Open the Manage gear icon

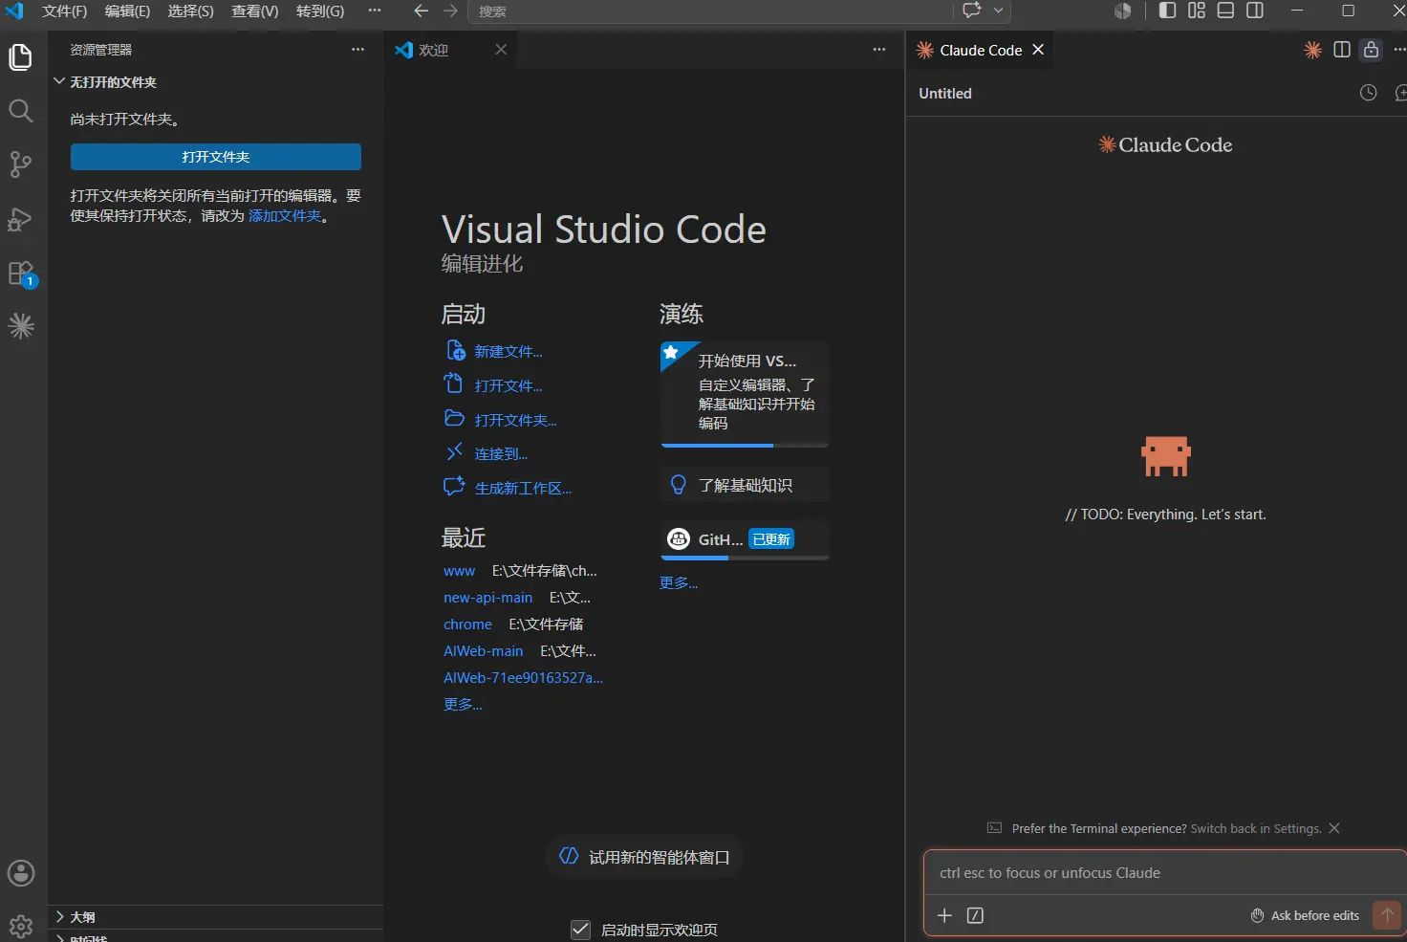(21, 925)
